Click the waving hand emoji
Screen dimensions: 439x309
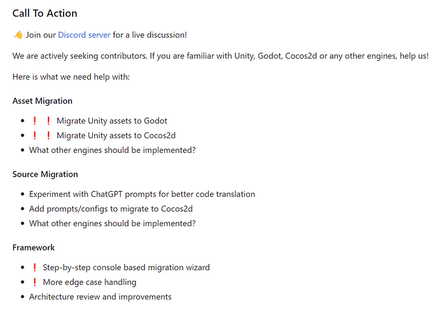[x=17, y=35]
